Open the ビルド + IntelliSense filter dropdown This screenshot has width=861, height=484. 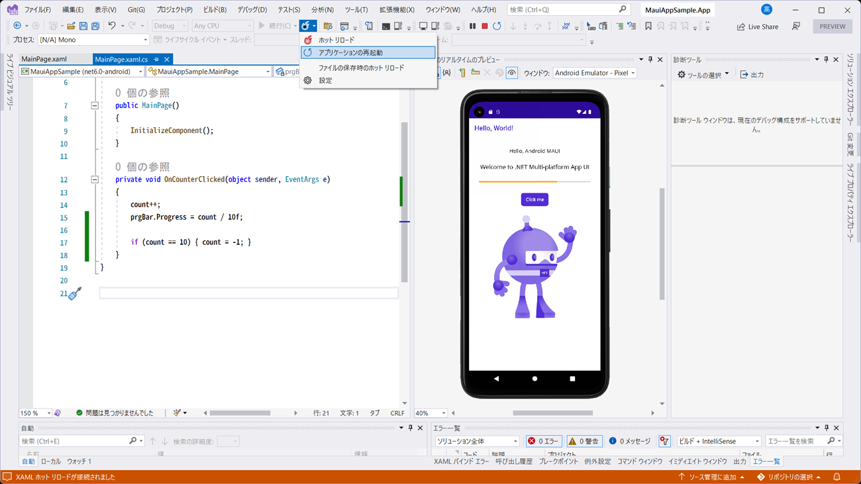coord(719,441)
